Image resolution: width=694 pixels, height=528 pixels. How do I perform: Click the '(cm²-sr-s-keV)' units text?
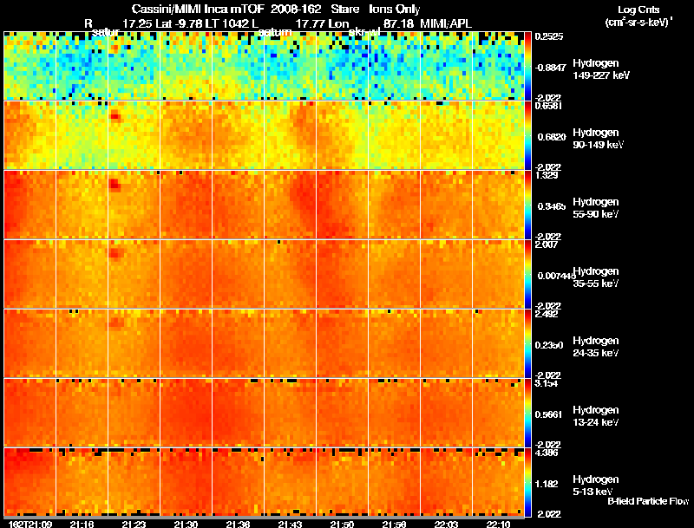[638, 22]
